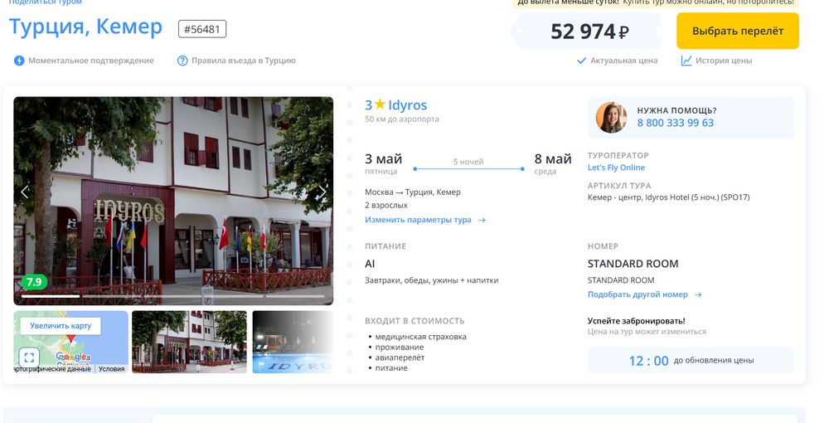Click the 3 май departure date
Viewport: 829px width, 423px height.
point(383,158)
